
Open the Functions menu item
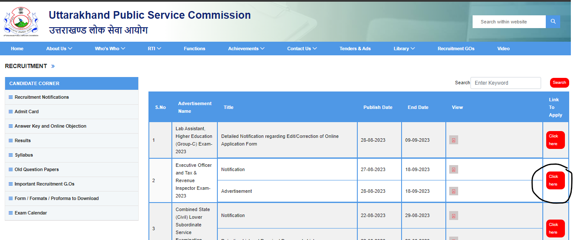tap(194, 49)
